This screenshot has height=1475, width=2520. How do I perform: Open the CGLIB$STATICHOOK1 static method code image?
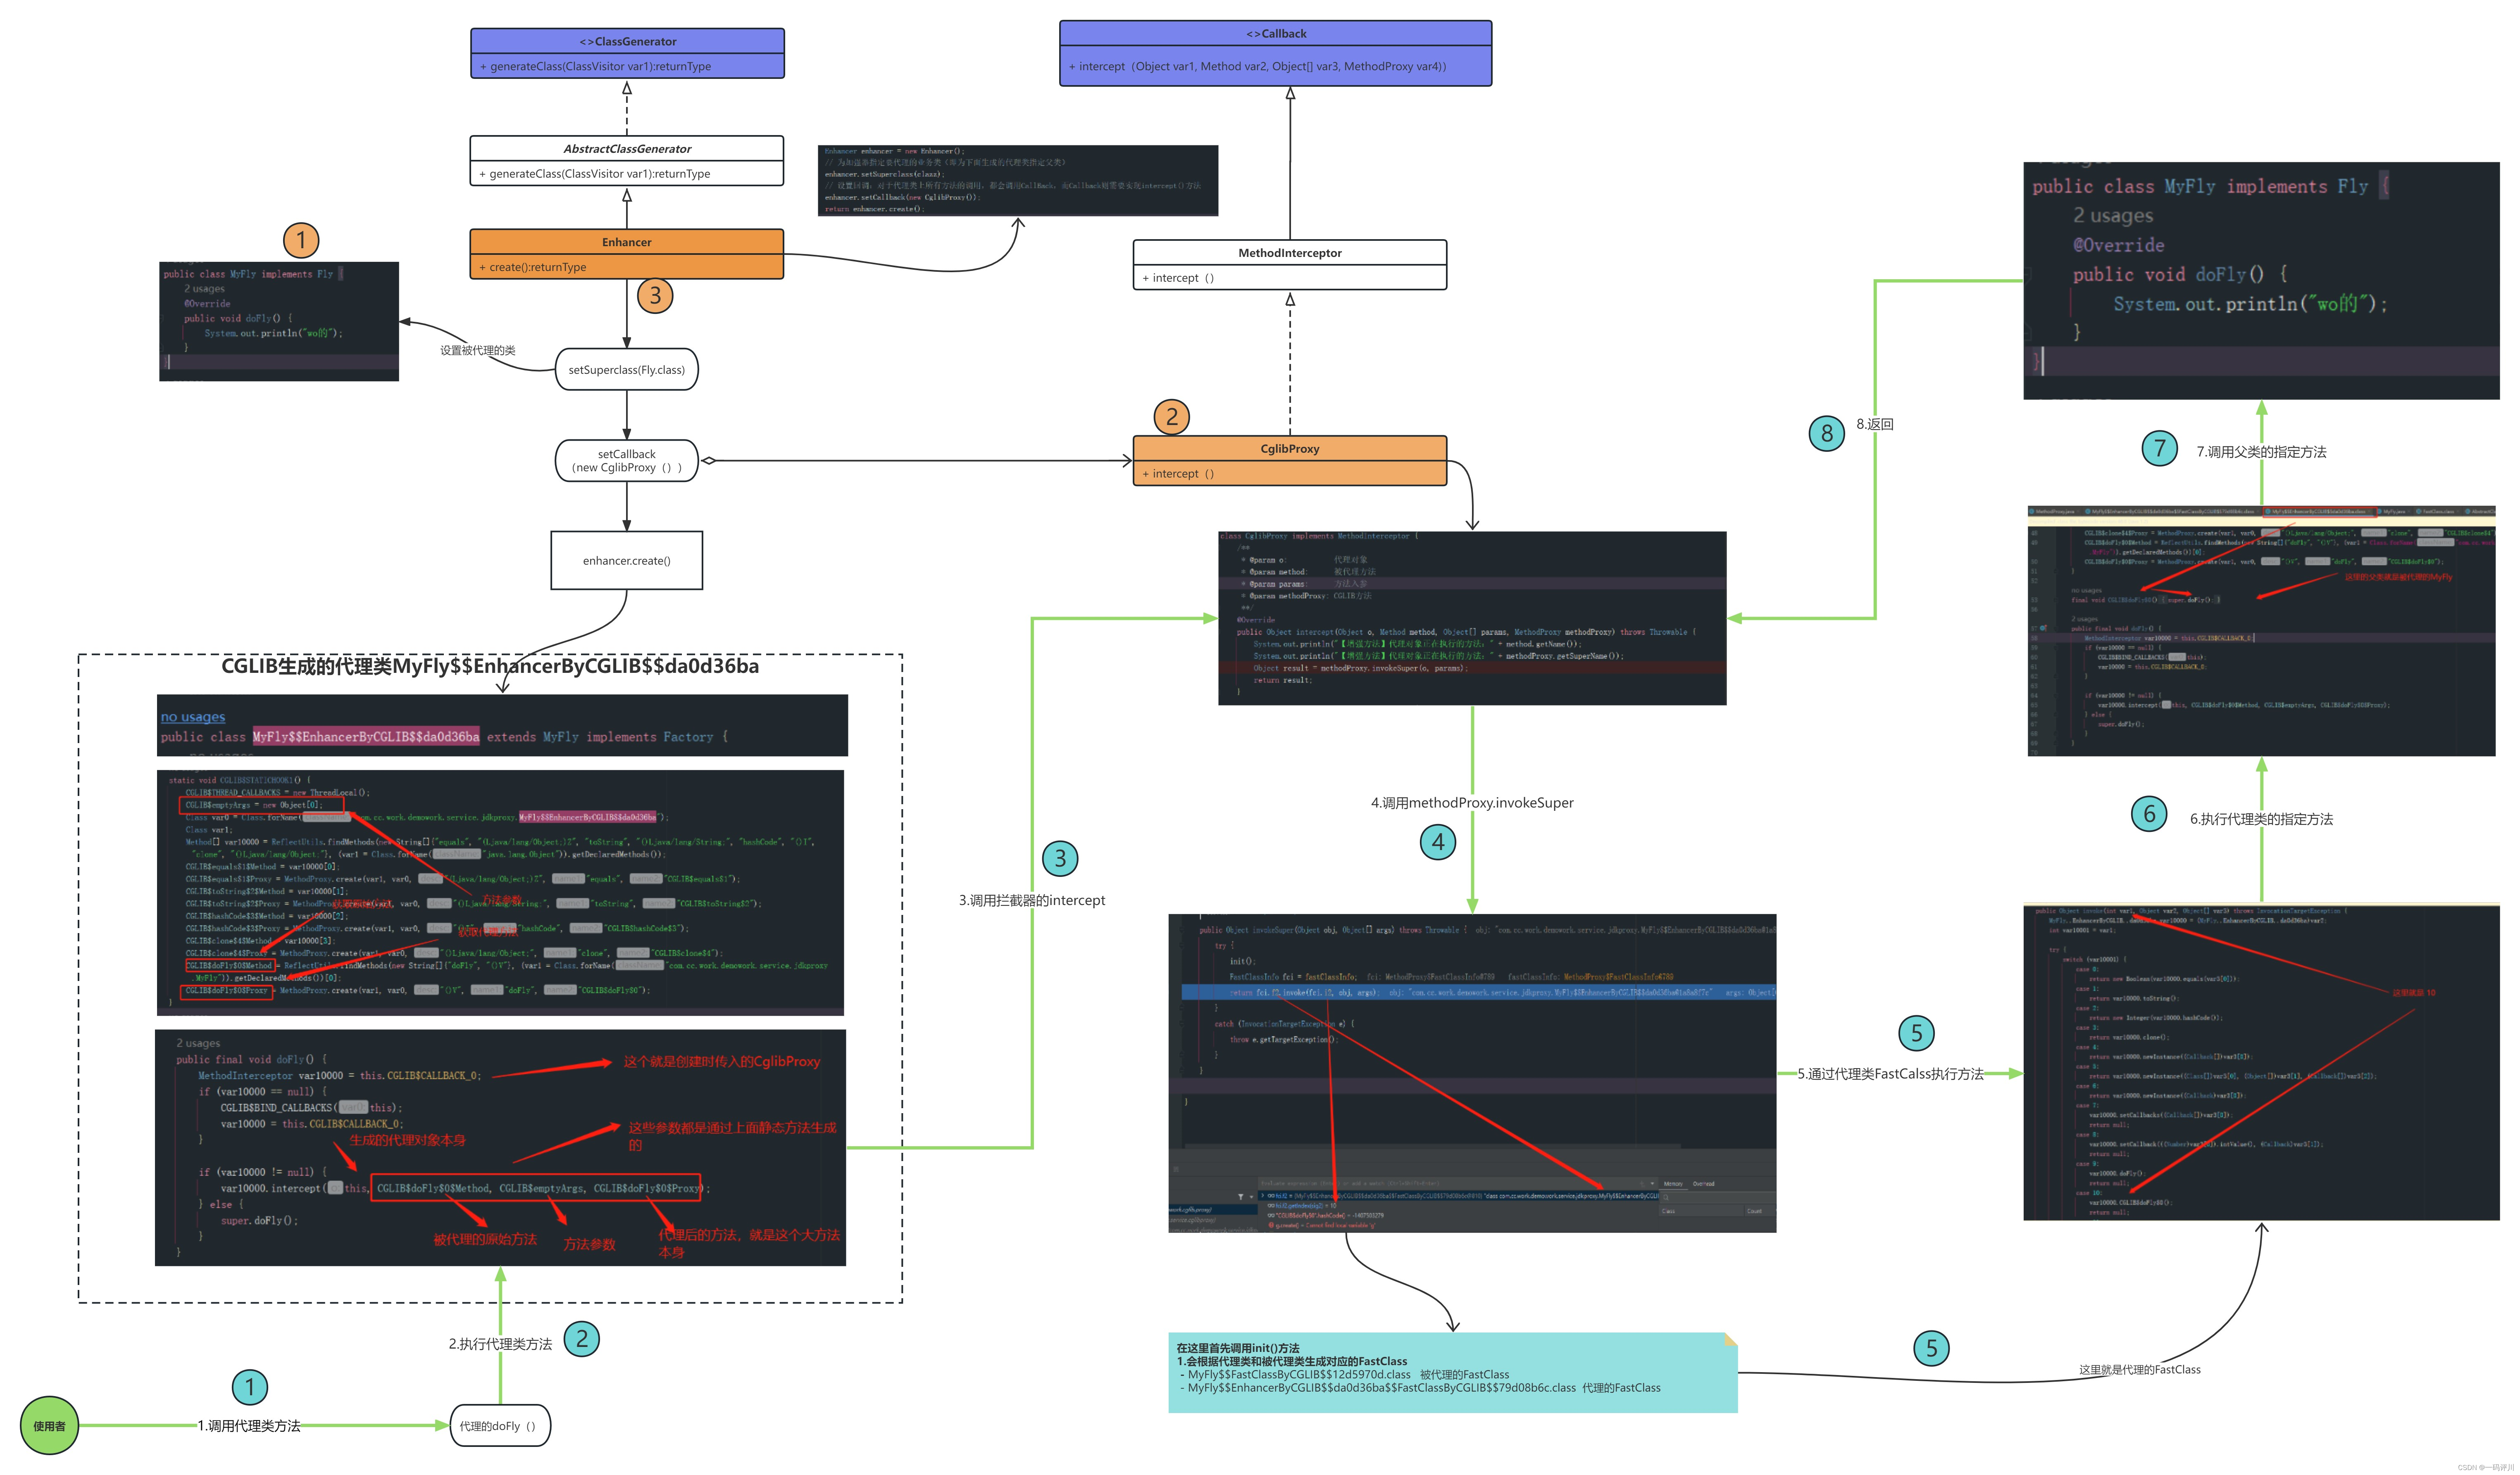point(500,893)
